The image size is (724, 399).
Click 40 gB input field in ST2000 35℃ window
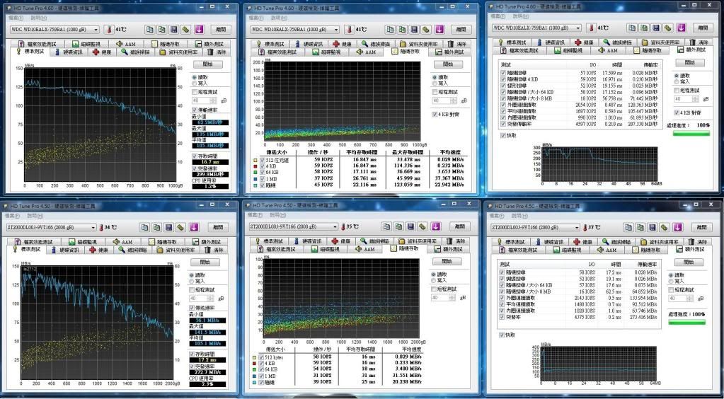coord(440,298)
